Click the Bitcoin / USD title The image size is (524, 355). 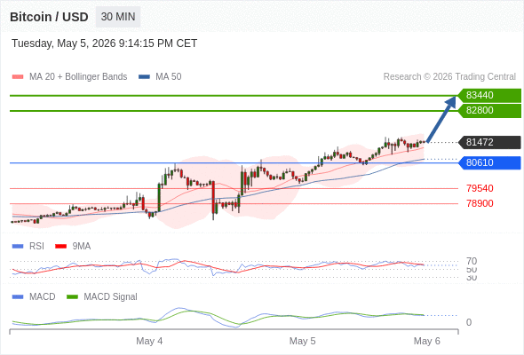point(49,17)
